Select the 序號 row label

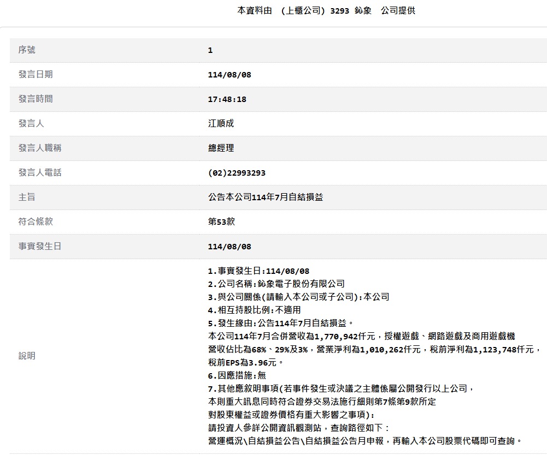pos(27,50)
